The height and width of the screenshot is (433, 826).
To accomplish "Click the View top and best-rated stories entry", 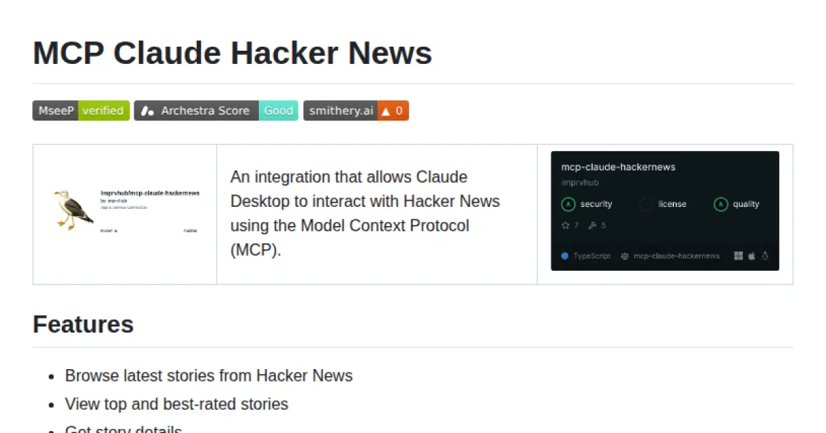I will coord(176,404).
